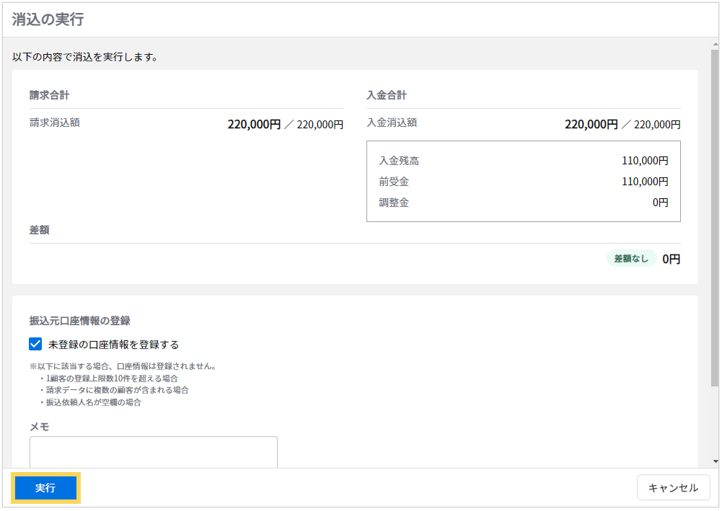Click the 消込の実行 dialog title
Image resolution: width=722 pixels, height=511 pixels.
(48, 19)
